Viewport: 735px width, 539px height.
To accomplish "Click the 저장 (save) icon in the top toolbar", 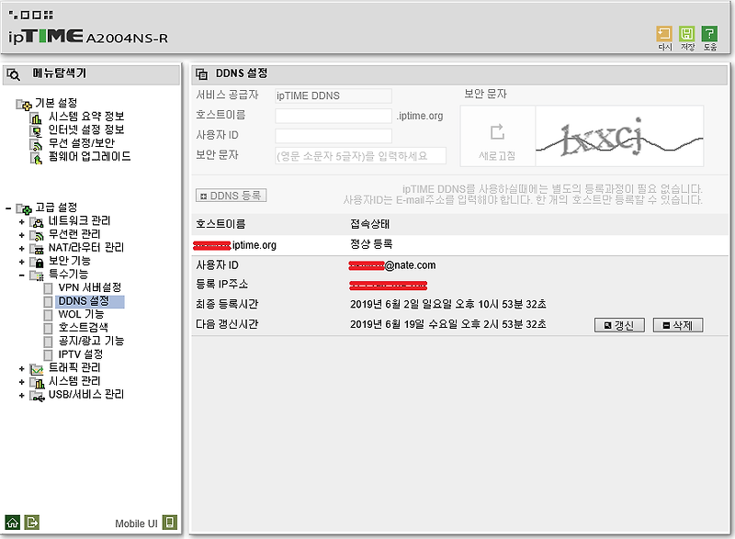I will click(x=686, y=33).
